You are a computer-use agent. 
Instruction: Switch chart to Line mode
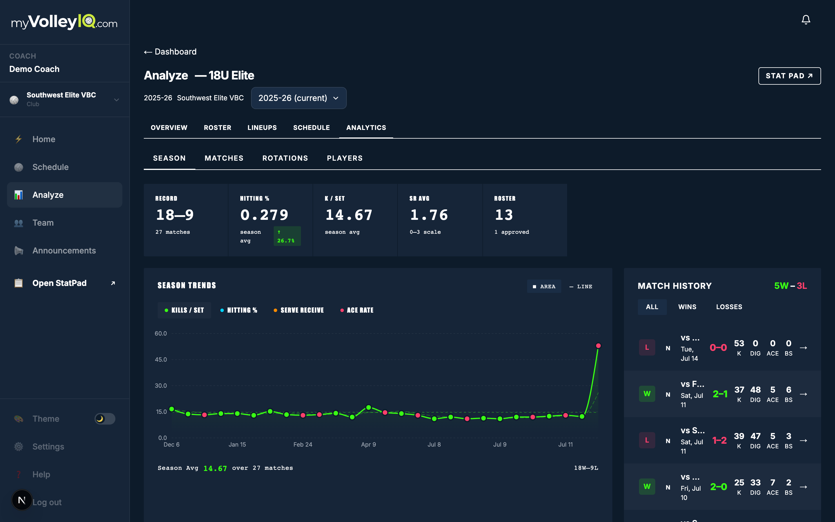click(581, 287)
